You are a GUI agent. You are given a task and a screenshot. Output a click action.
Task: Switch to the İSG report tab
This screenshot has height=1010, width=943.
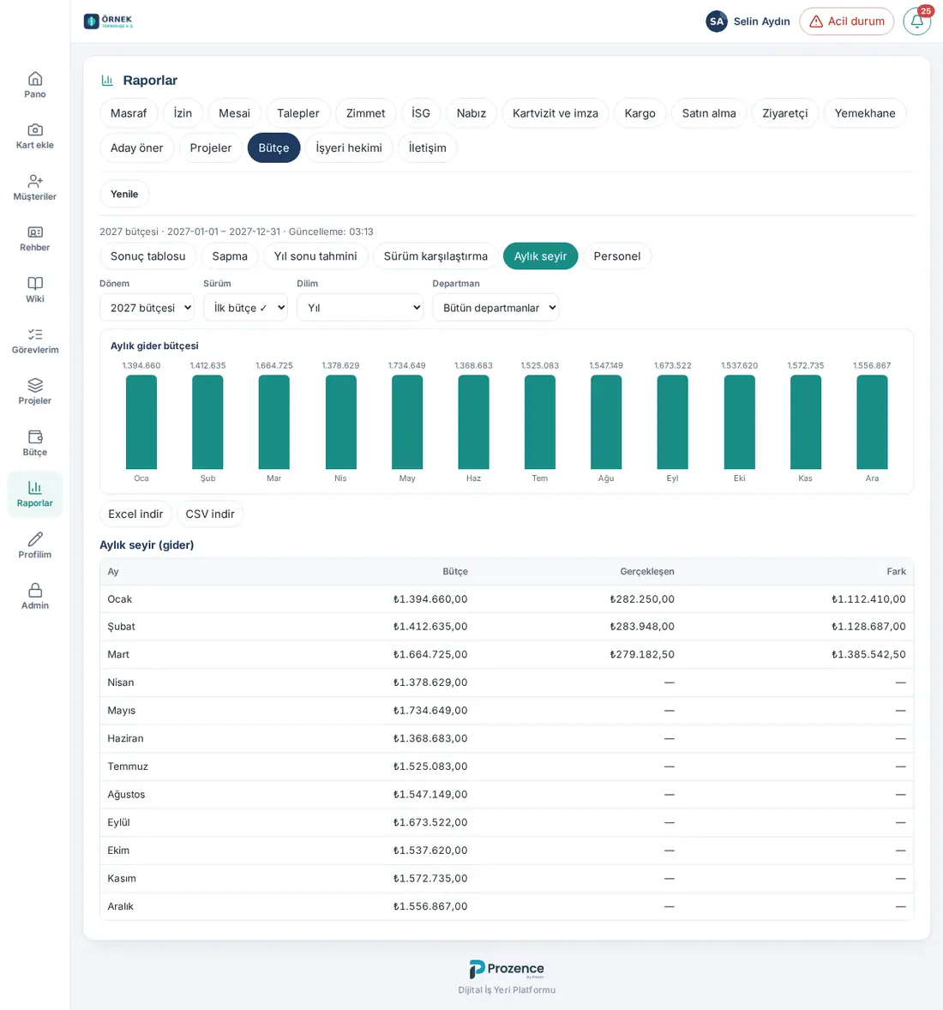tap(421, 113)
